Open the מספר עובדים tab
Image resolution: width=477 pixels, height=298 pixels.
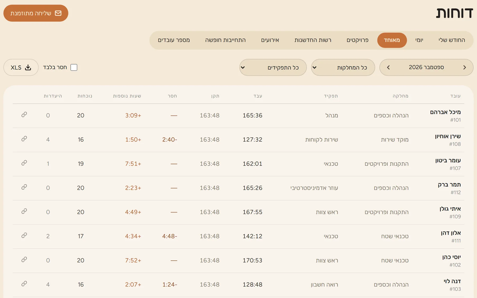point(174,40)
